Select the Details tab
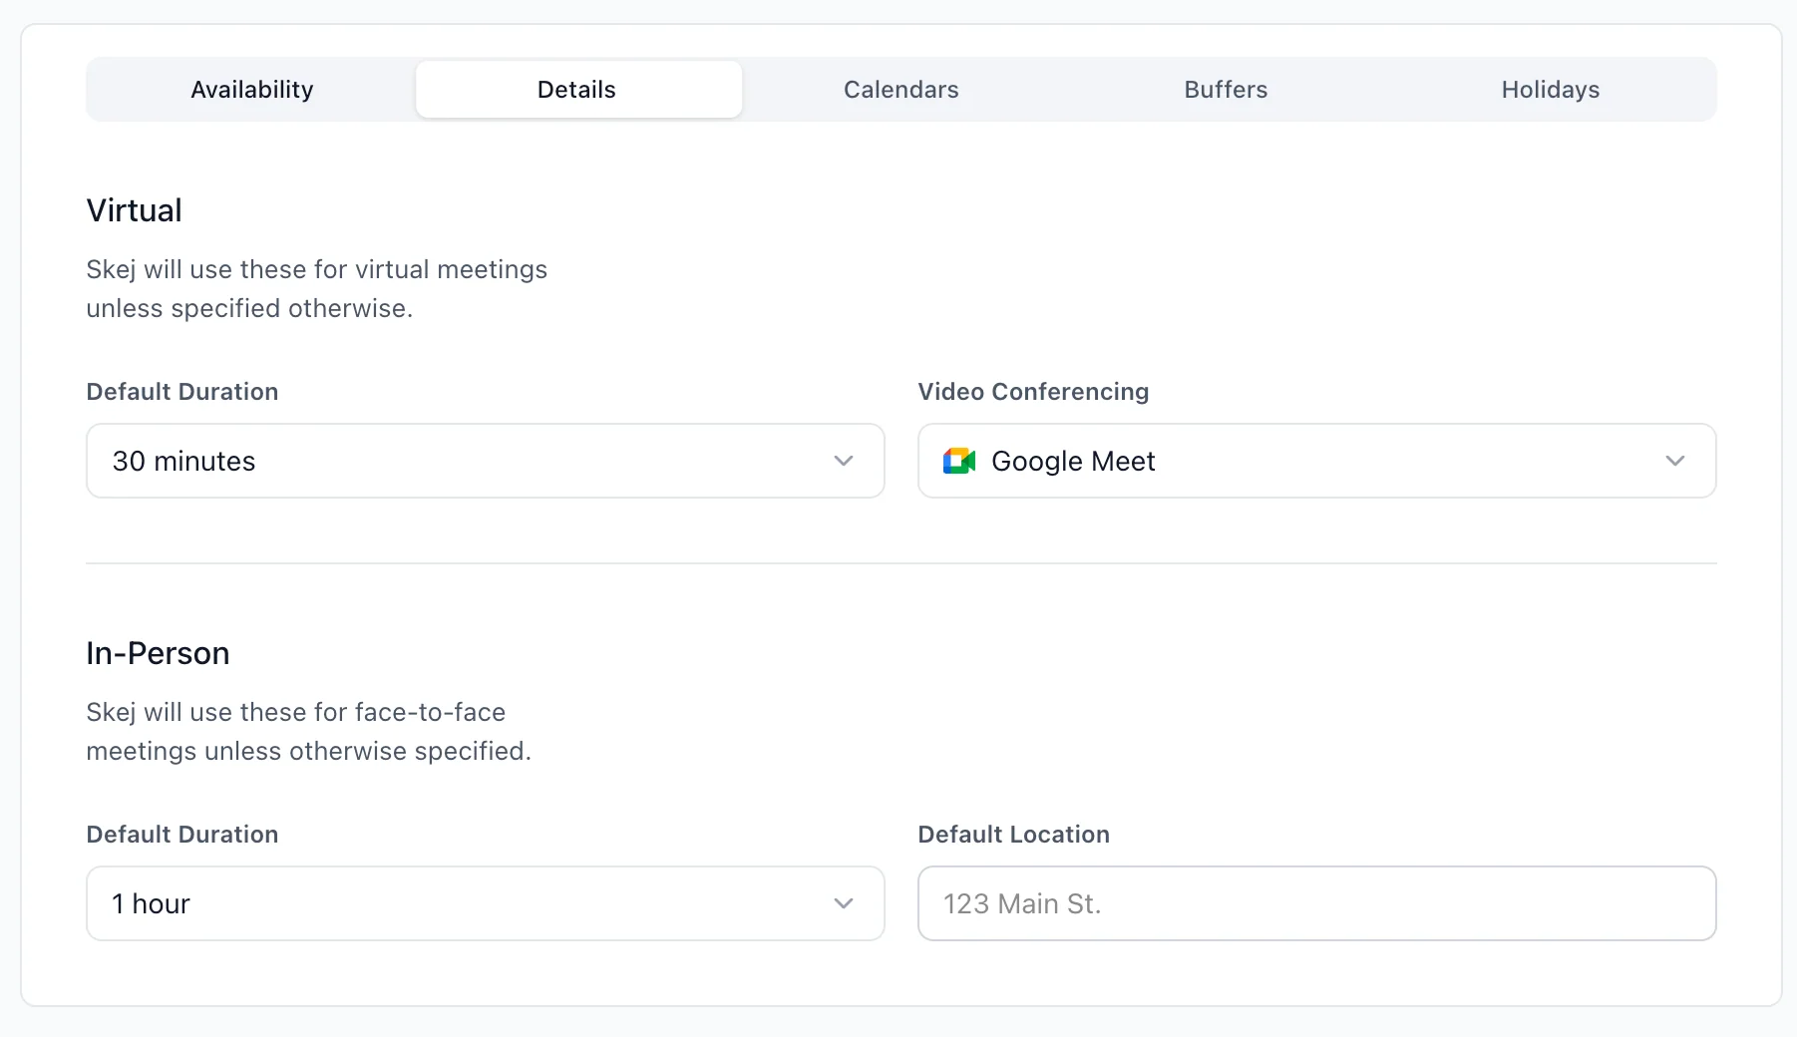This screenshot has width=1797, height=1037. (x=578, y=90)
